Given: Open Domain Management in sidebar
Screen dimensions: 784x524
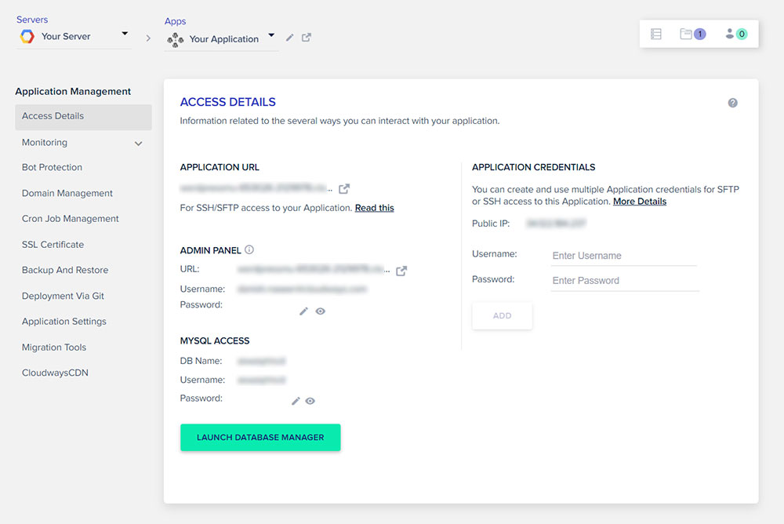Looking at the screenshot, I should click(x=67, y=193).
